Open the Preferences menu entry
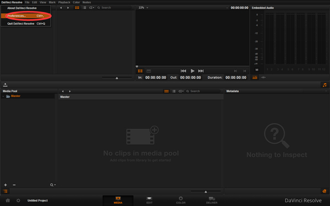Viewport: 330px width, 206px height. tap(26, 16)
